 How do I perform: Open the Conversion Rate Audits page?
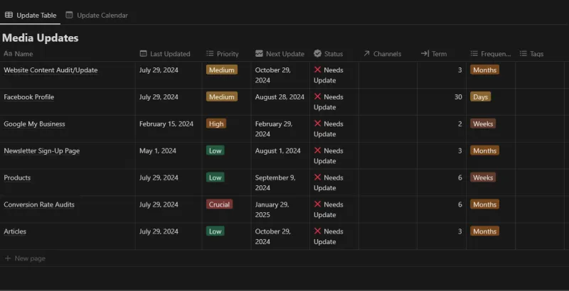(39, 204)
